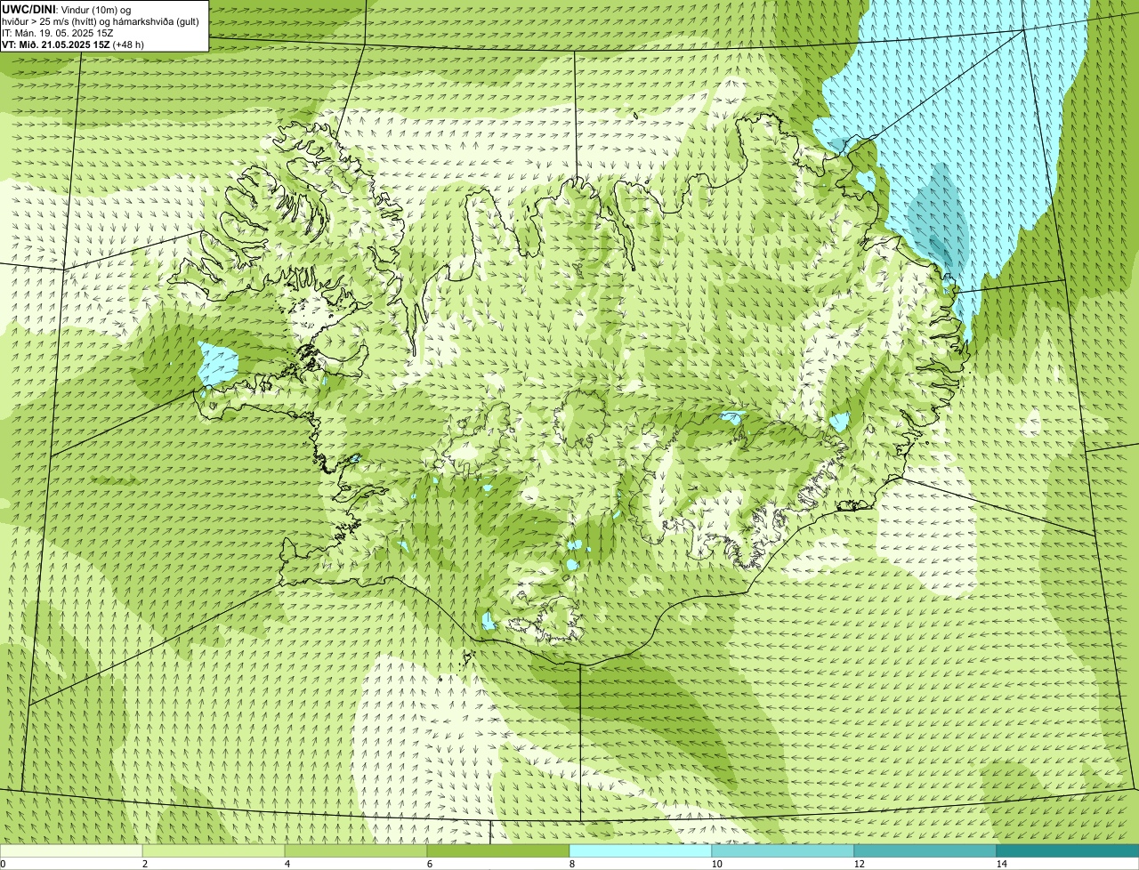Click the 'hviður > 25 m/s' description line
Viewport: 1139px width, 870px height.
[101, 20]
